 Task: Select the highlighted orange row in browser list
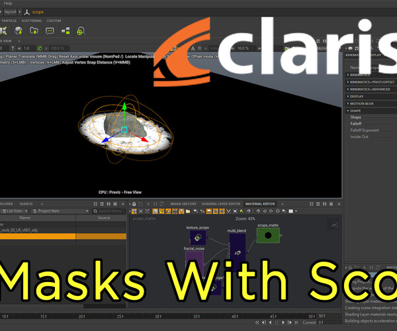[x=63, y=236]
